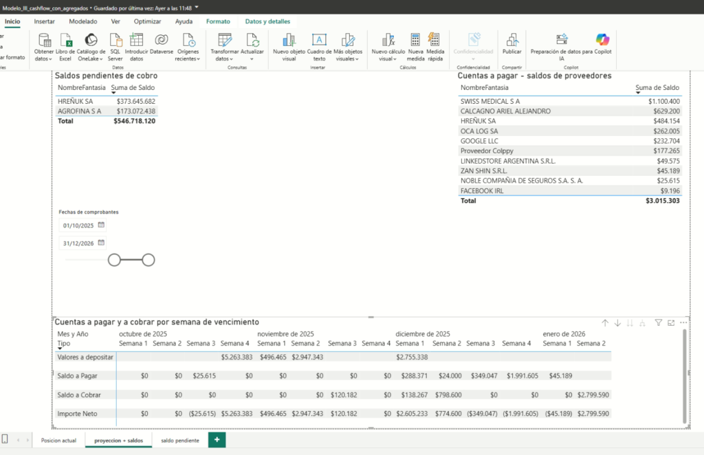The image size is (704, 455).
Task: Expand the Obtener datos dropdown
Action: [44, 59]
